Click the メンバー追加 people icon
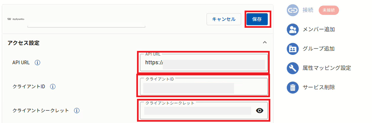 click(293, 30)
